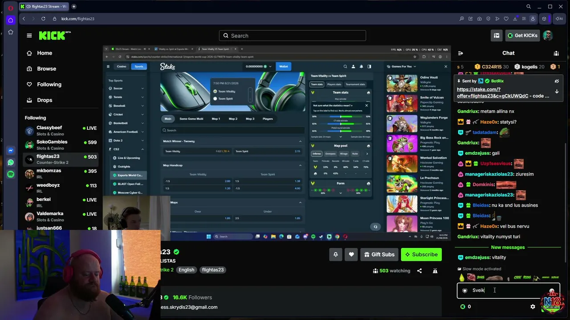
Task: Click the stream video player
Action: click(277, 143)
